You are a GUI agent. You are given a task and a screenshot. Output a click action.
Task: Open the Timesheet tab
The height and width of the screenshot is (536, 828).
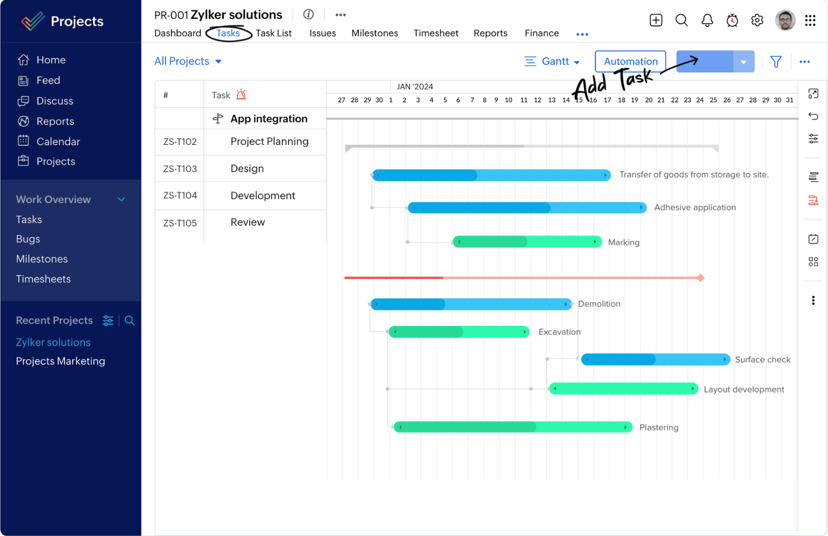tap(436, 33)
